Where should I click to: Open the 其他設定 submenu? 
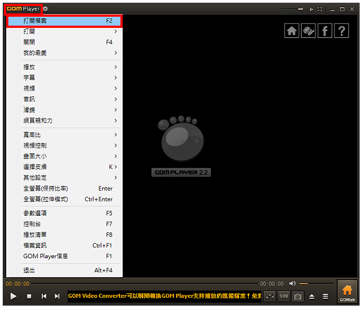click(x=64, y=178)
